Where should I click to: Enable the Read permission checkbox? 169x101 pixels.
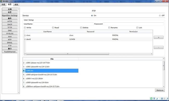53,28
